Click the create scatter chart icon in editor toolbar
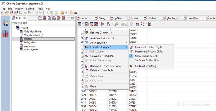This screenshot has width=216, height=111. [142, 24]
